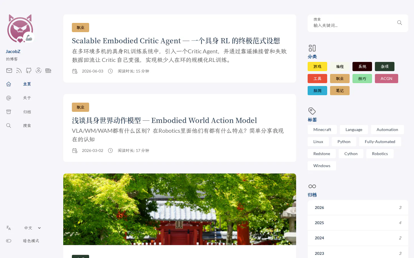
Task: Open the 工具 red category
Action: [x=317, y=79]
